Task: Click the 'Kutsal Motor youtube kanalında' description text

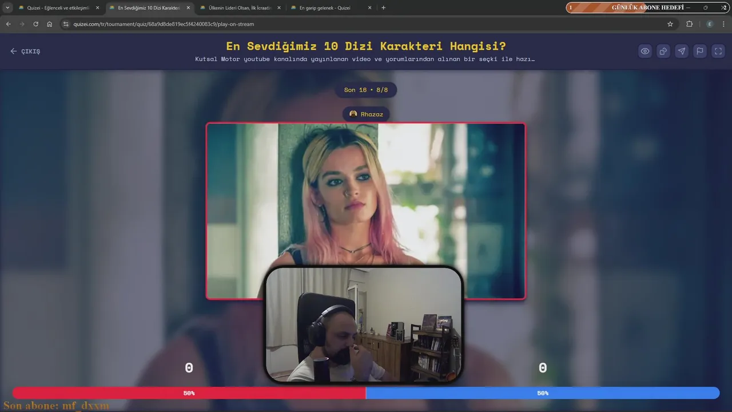Action: 365,59
